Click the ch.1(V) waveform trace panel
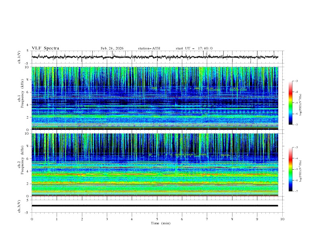The width and height of the screenshot is (318, 246). click(x=157, y=57)
